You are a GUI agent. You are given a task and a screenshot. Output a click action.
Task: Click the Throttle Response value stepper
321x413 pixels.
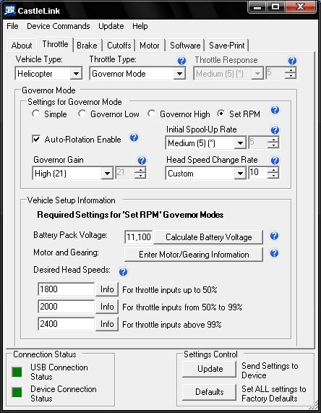tap(291, 73)
